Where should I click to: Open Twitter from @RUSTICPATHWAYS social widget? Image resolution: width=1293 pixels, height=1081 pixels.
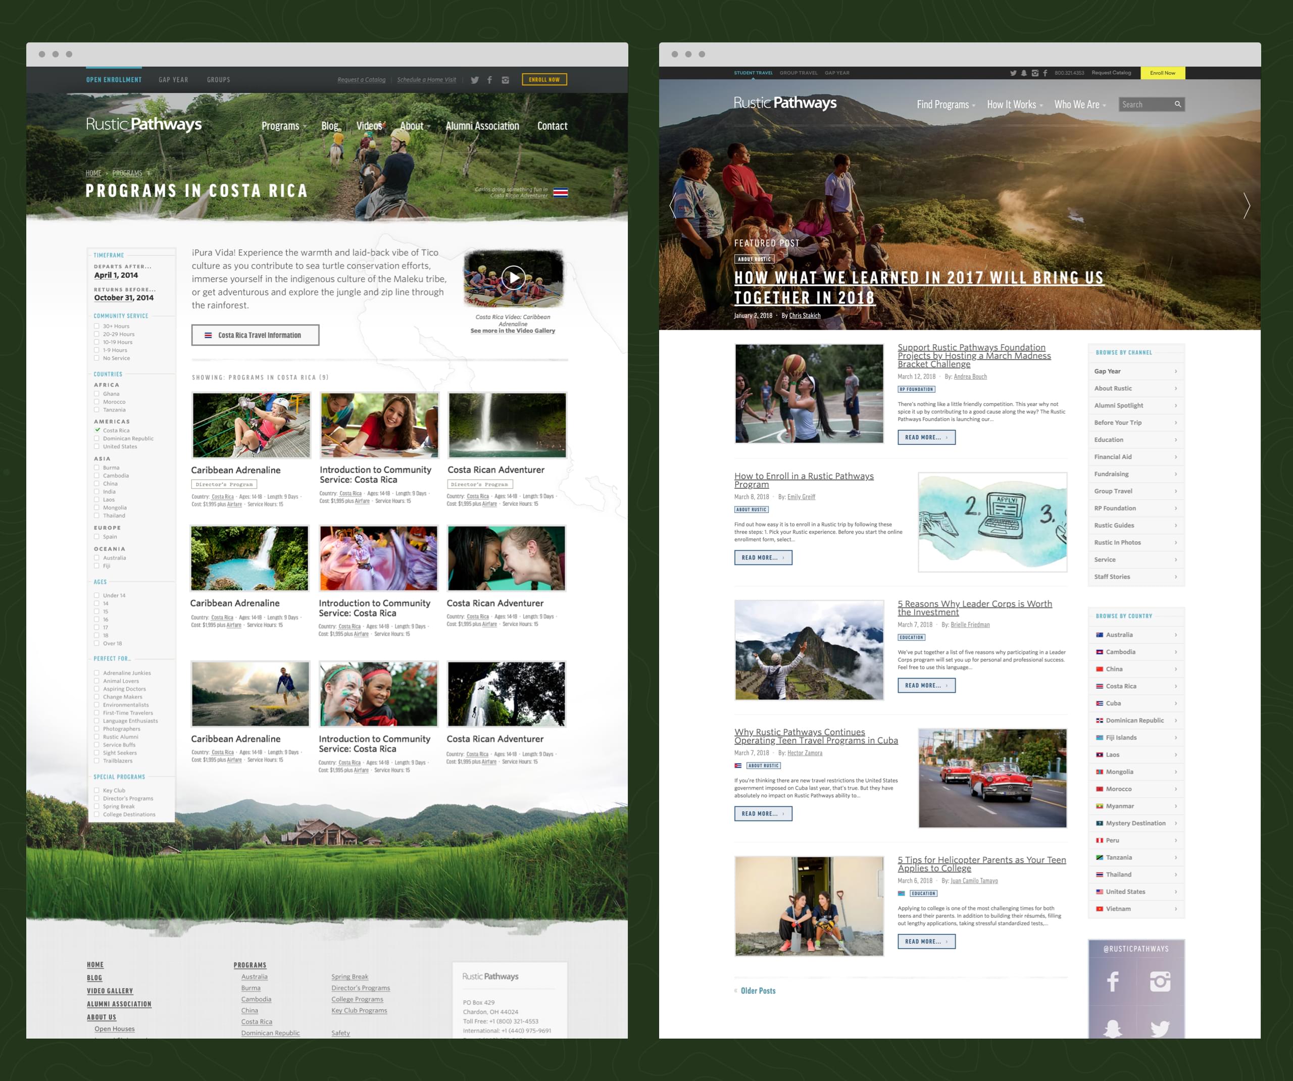[1160, 1028]
